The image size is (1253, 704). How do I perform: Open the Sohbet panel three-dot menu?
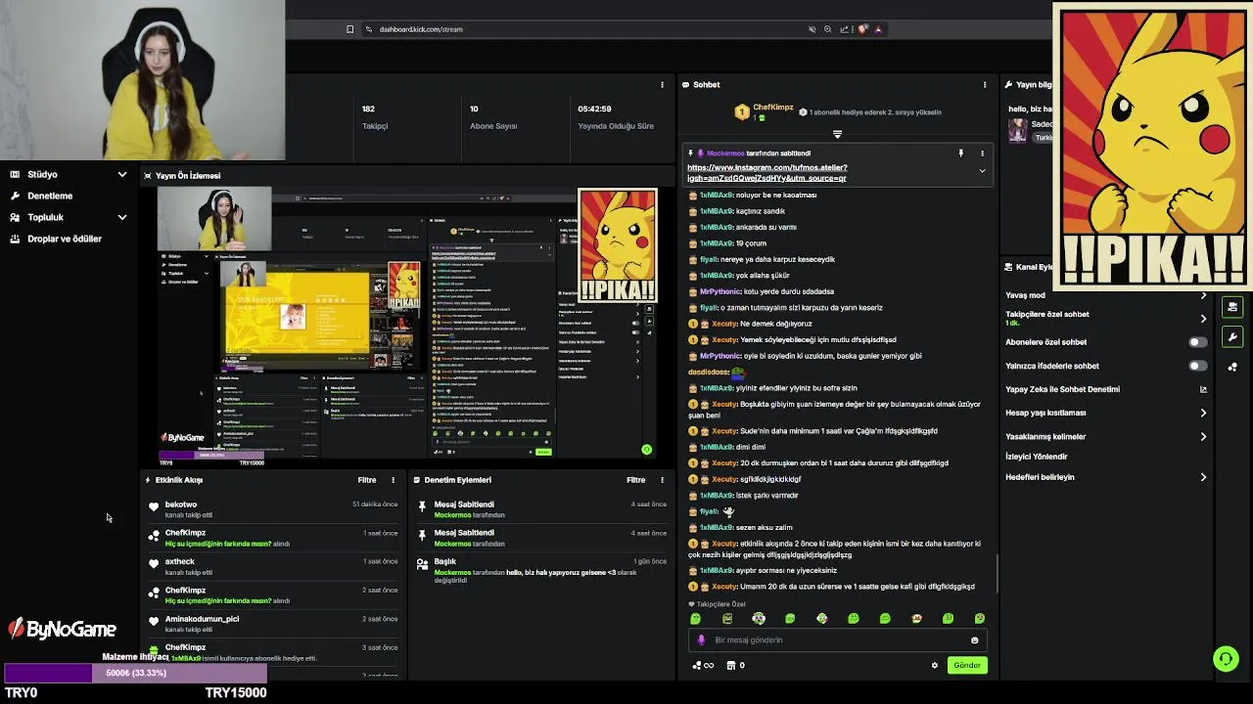coord(985,85)
